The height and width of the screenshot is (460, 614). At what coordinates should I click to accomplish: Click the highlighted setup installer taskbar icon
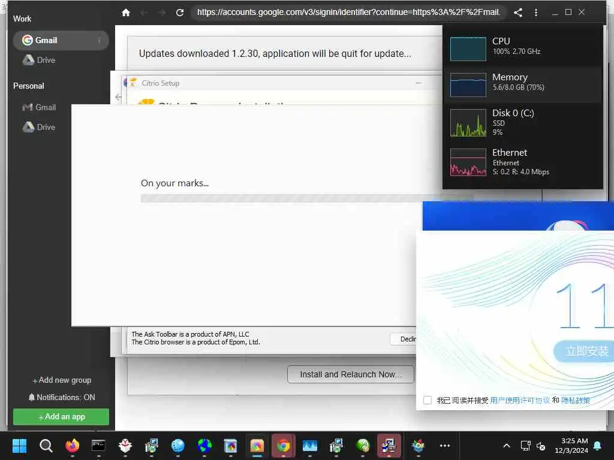click(x=389, y=446)
